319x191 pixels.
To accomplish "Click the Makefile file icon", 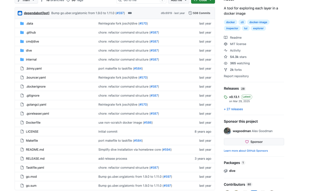I will tap(22, 140).
